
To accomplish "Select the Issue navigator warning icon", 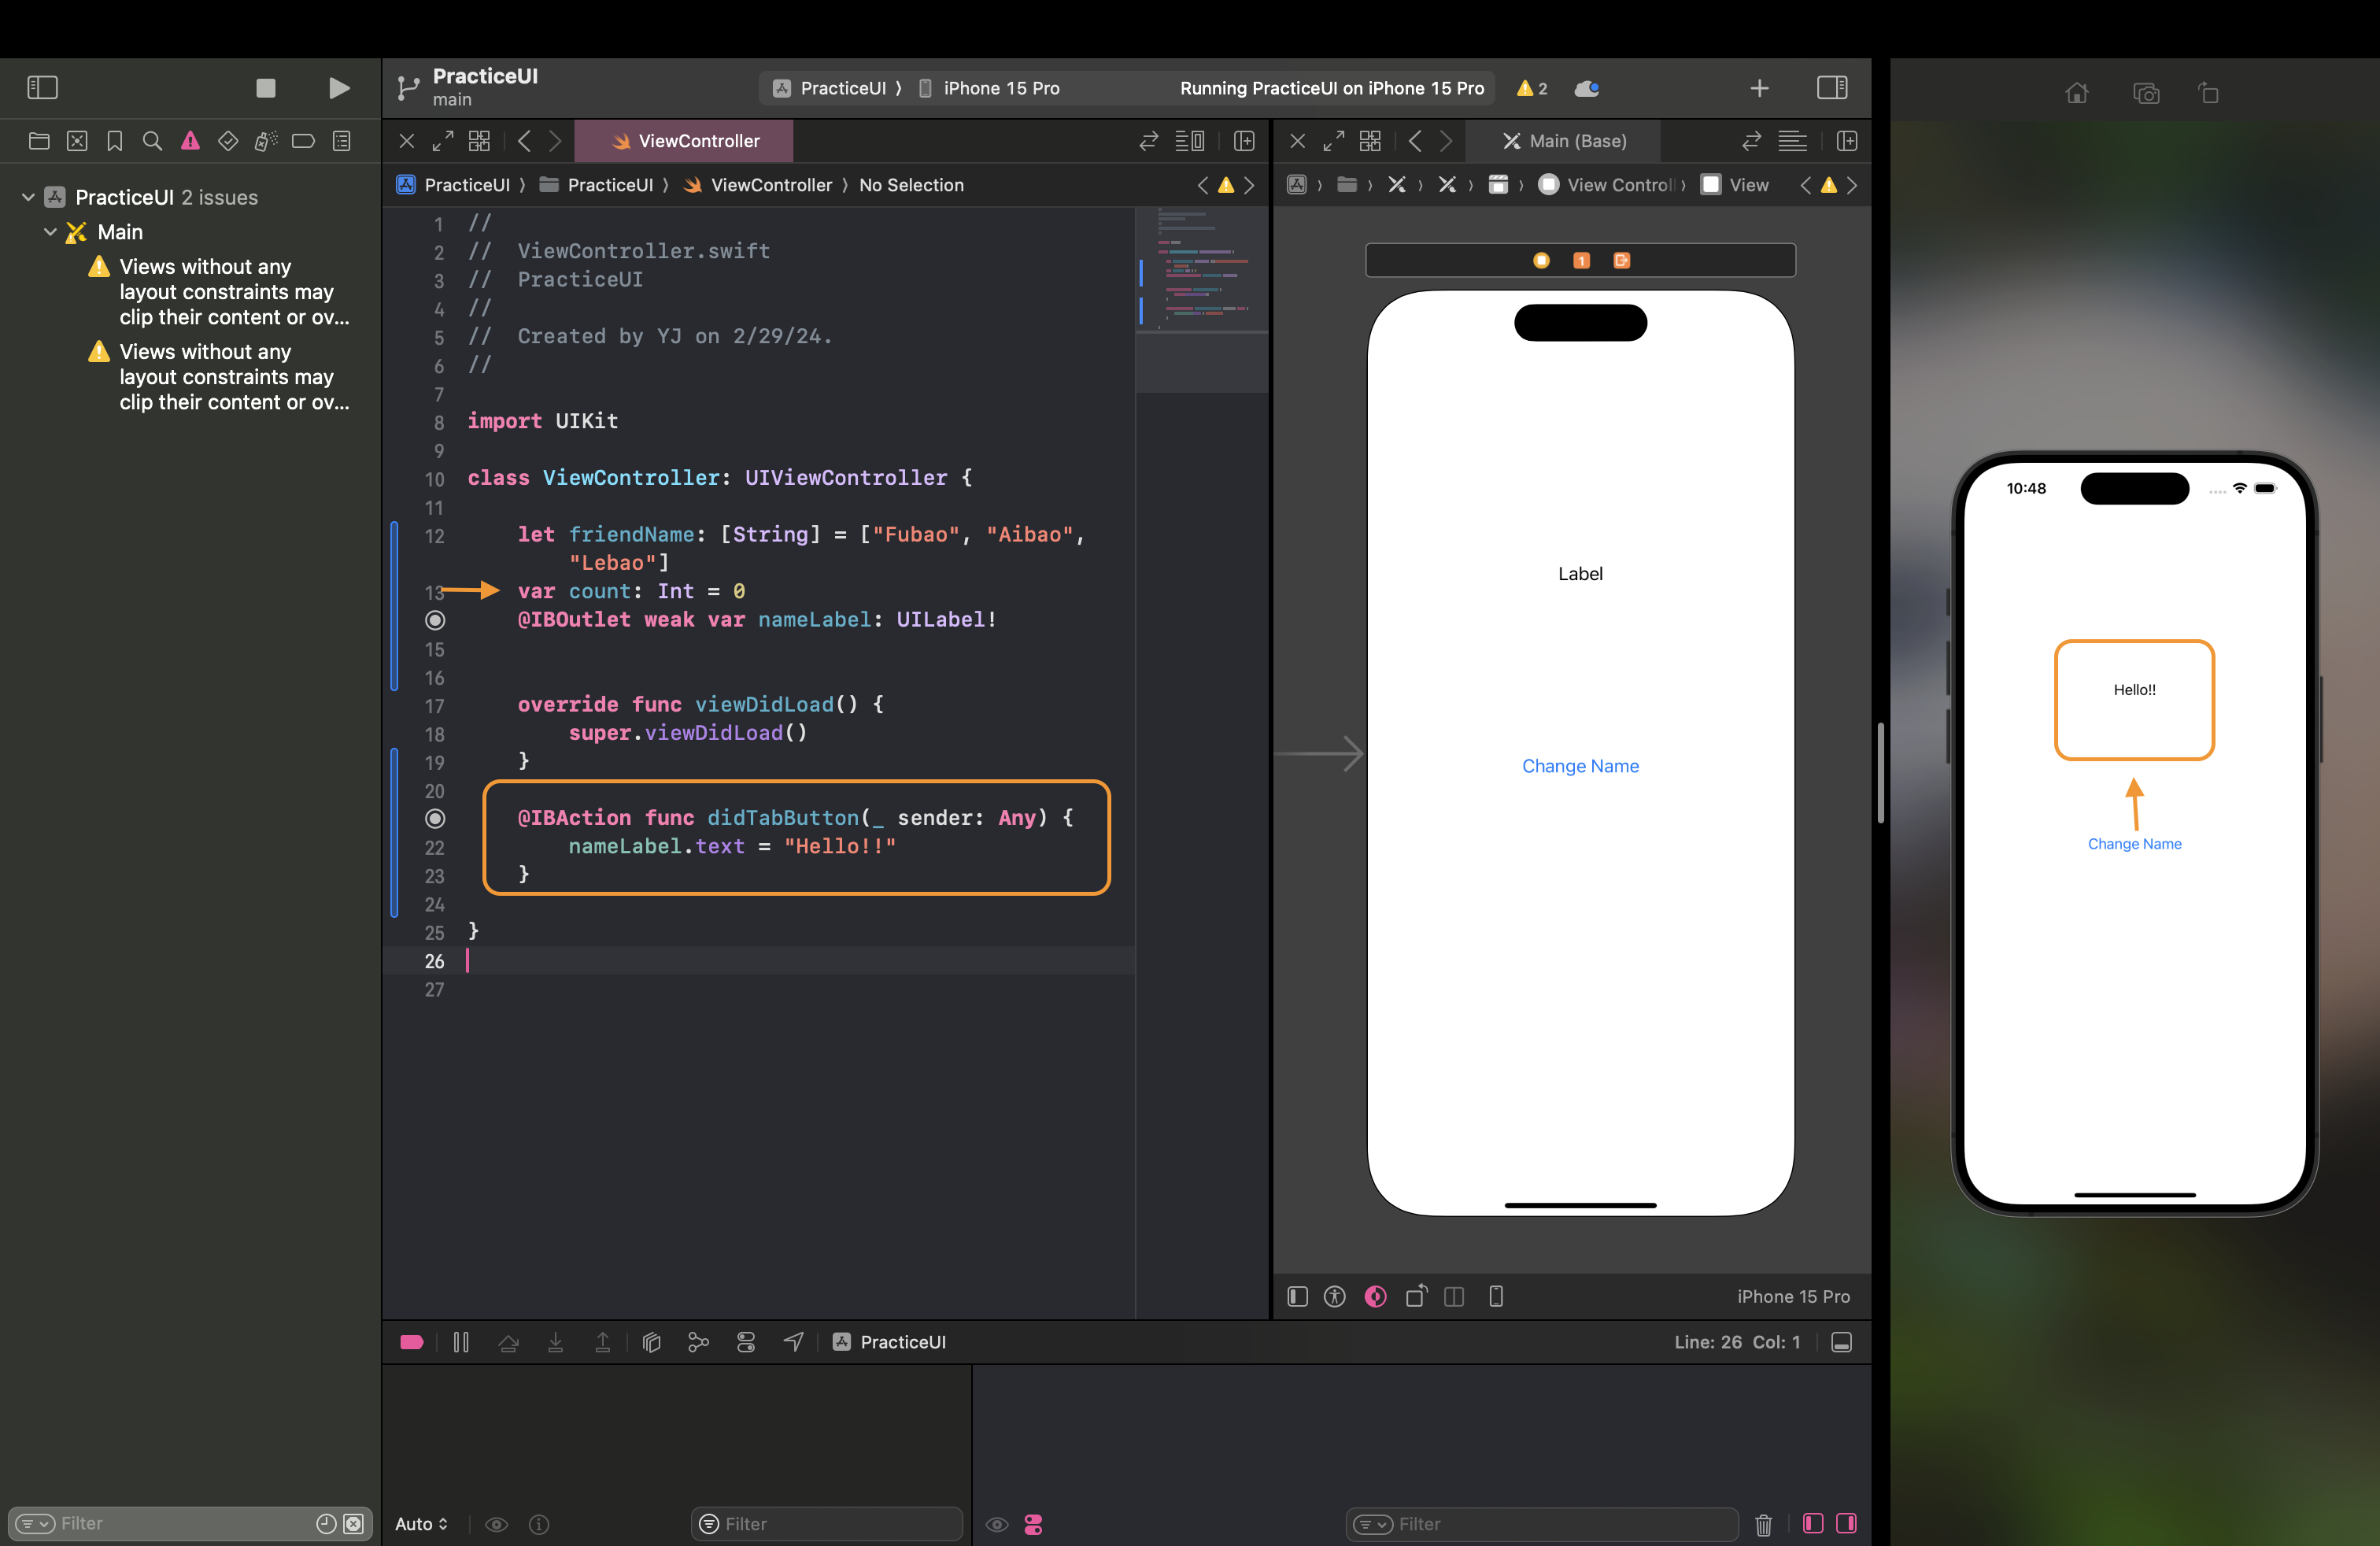I will [190, 141].
